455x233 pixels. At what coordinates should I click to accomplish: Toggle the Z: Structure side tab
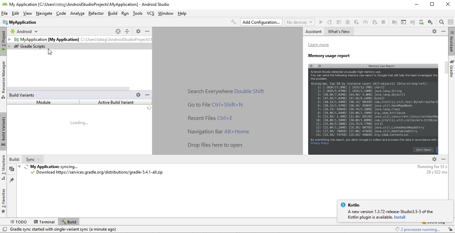3,167
